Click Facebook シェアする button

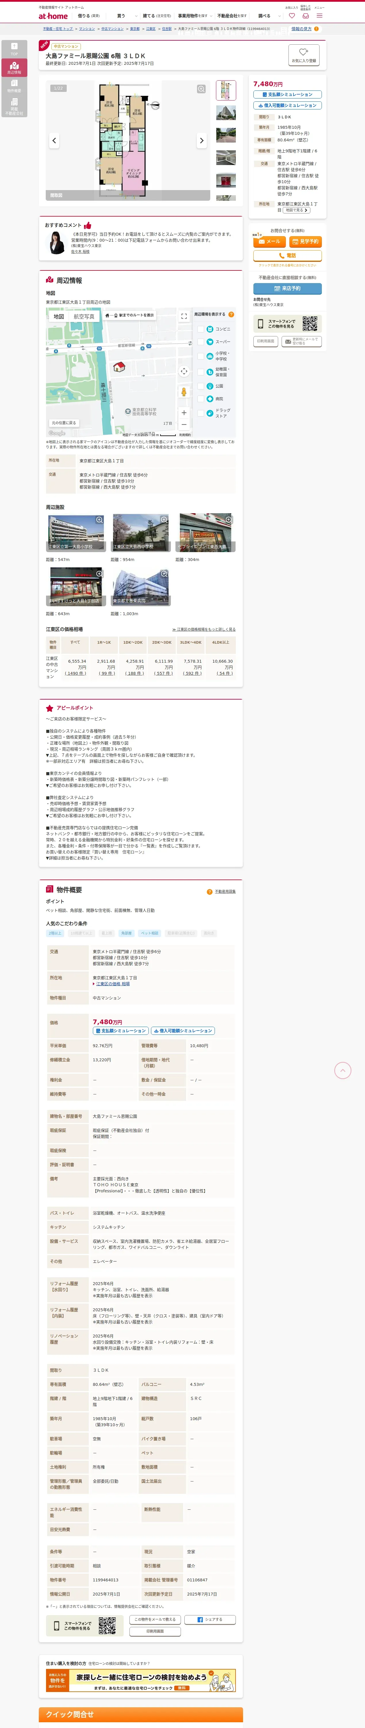(211, 1619)
